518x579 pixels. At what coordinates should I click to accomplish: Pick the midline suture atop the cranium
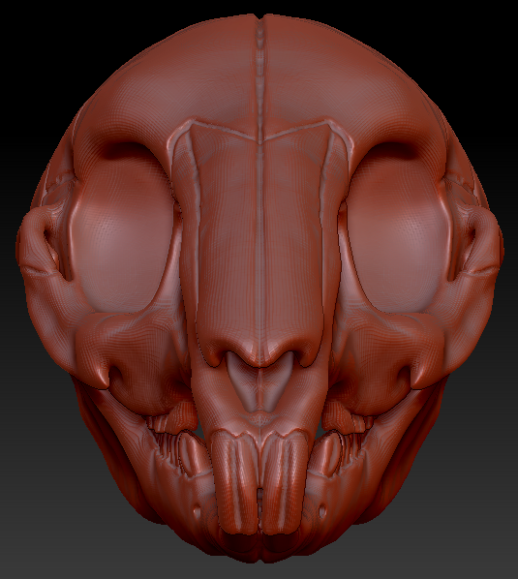pyautogui.click(x=260, y=74)
